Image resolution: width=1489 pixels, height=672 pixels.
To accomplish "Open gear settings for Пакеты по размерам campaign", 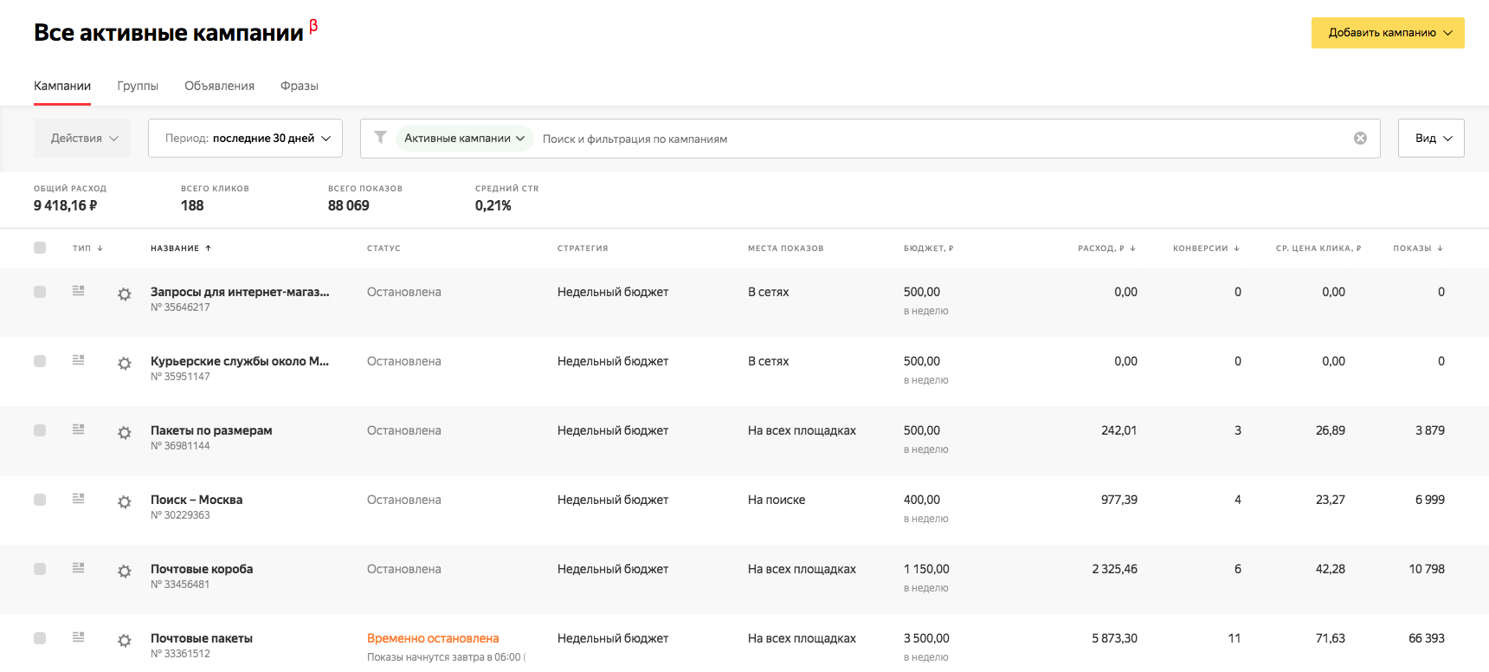I will (x=125, y=432).
